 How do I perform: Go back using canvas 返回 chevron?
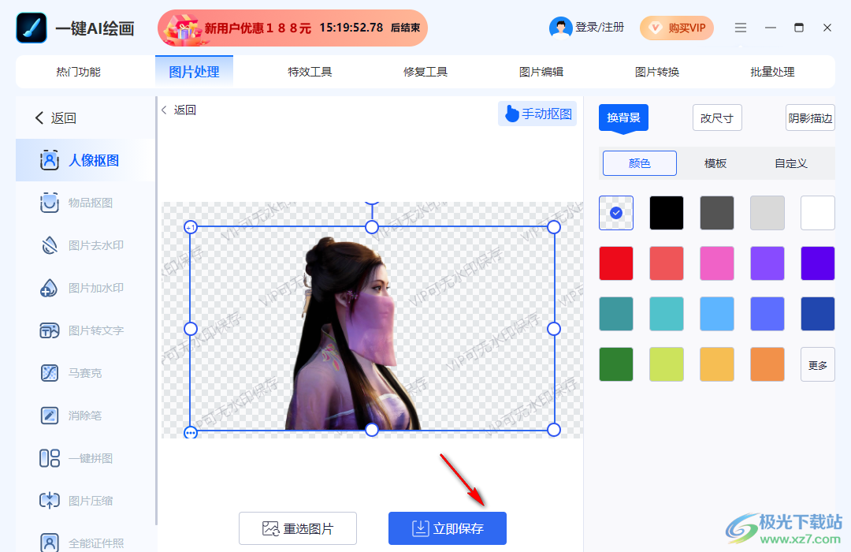[164, 110]
